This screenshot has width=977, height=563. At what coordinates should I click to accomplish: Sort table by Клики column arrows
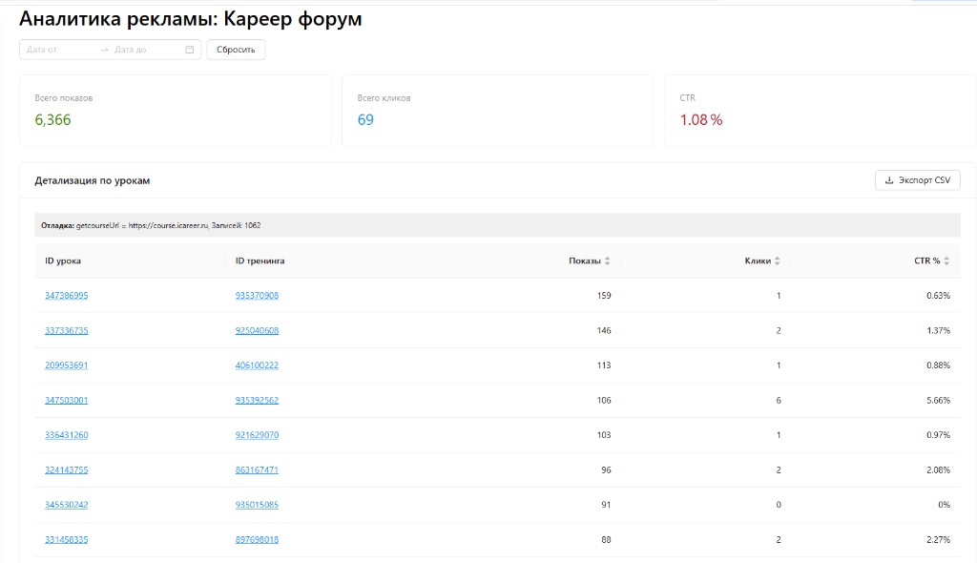(777, 261)
